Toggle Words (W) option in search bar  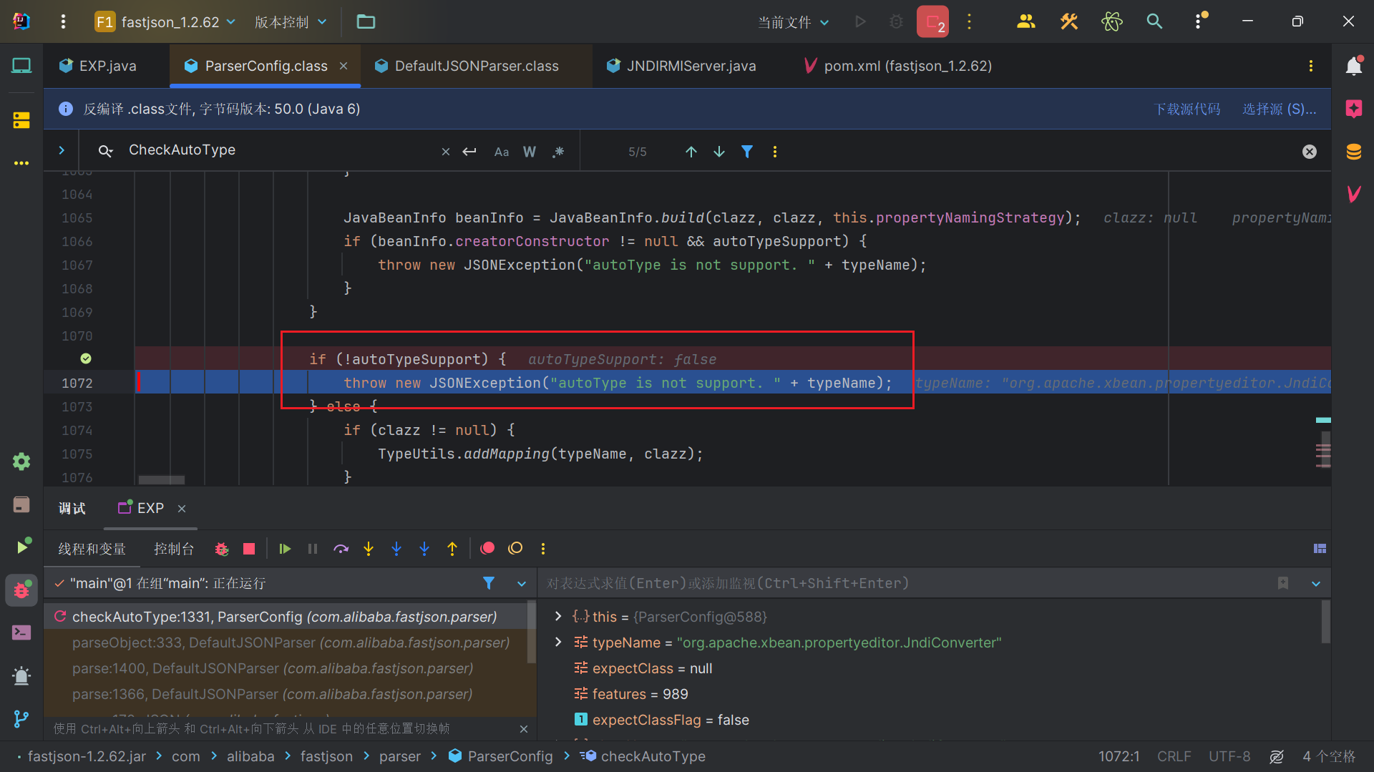click(530, 152)
